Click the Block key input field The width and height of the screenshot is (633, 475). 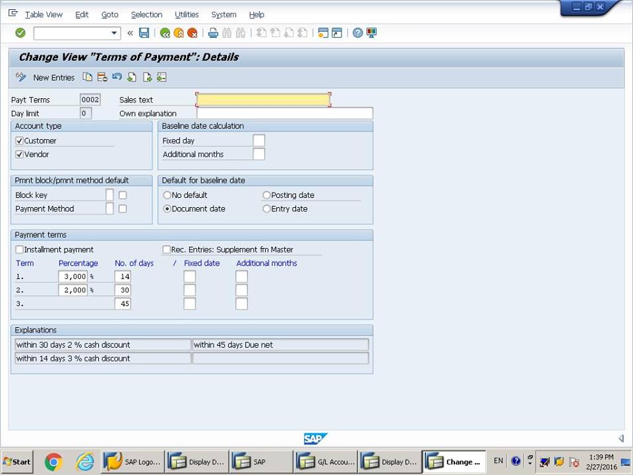109,195
